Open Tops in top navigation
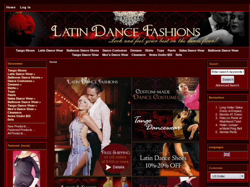Viewport: 250px width, 187px height. 160,50
